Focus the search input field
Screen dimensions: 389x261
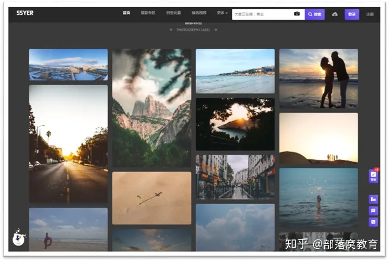pyautogui.click(x=261, y=14)
